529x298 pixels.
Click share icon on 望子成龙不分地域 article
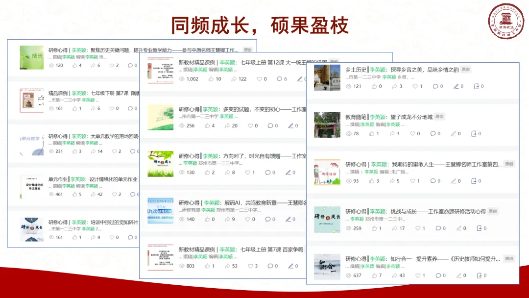[x=392, y=134]
